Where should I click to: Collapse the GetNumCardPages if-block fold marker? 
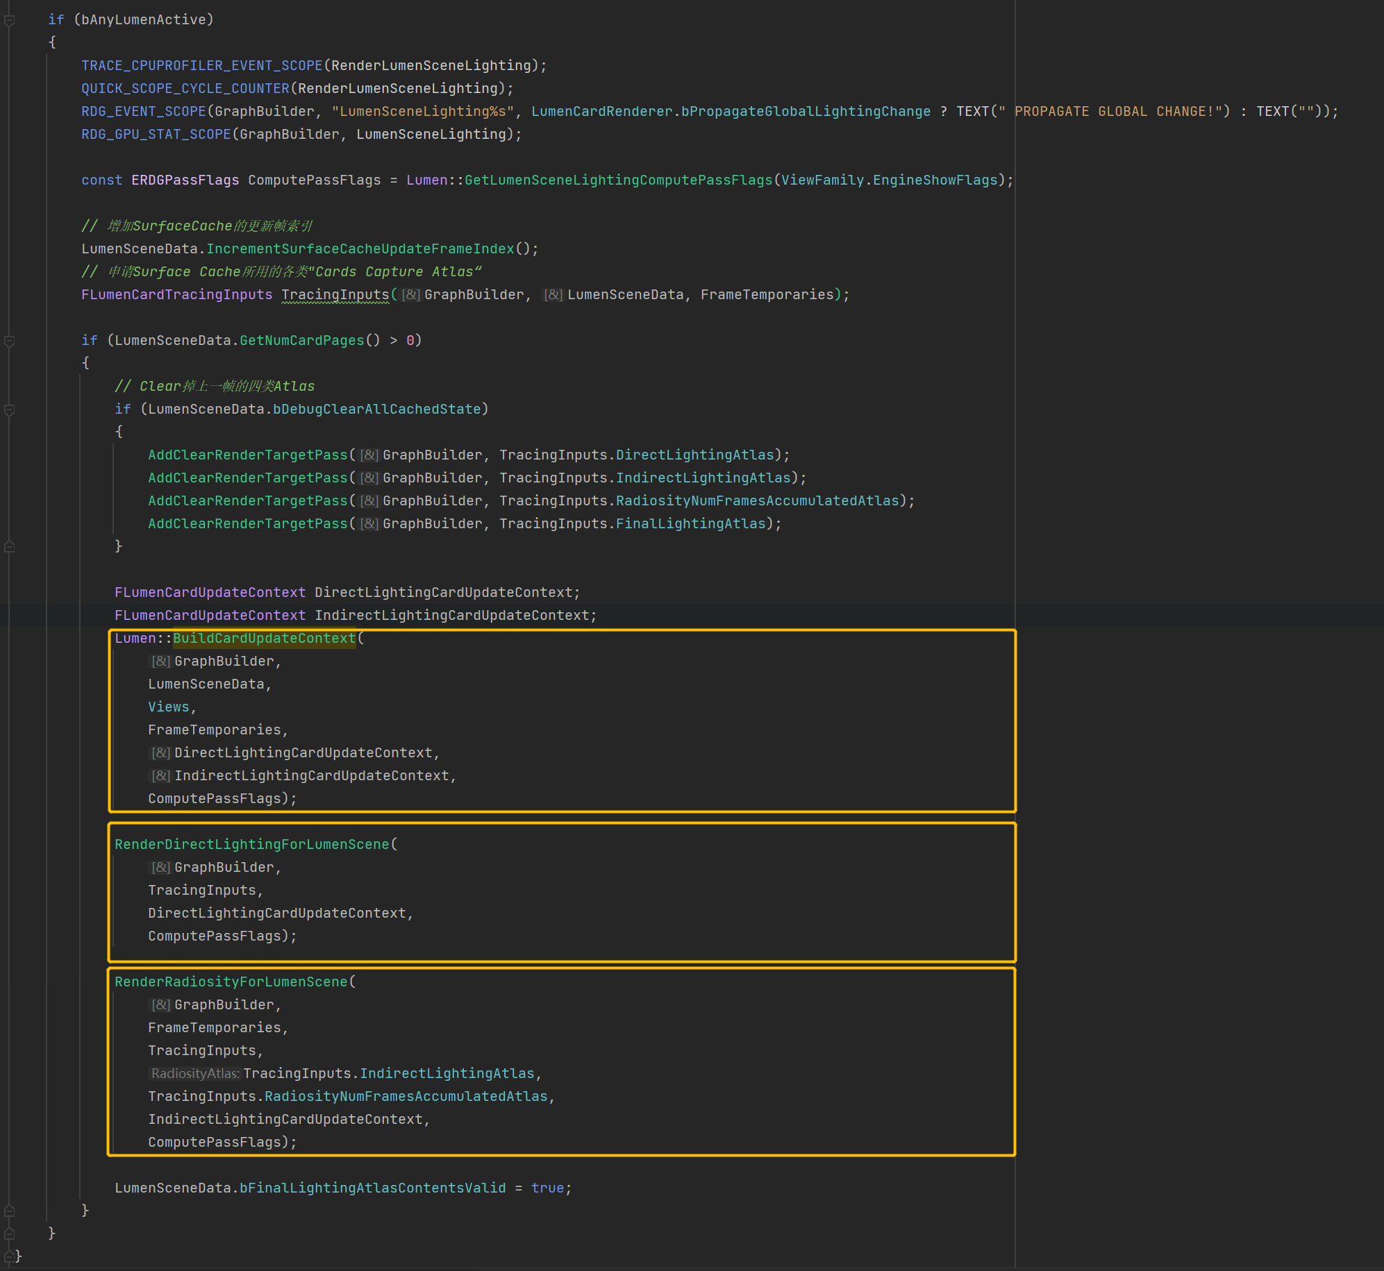click(10, 341)
